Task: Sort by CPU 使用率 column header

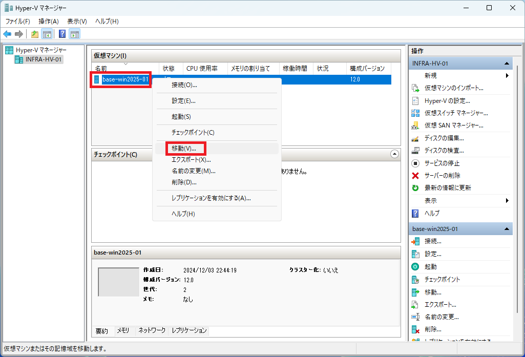Action: 205,68
